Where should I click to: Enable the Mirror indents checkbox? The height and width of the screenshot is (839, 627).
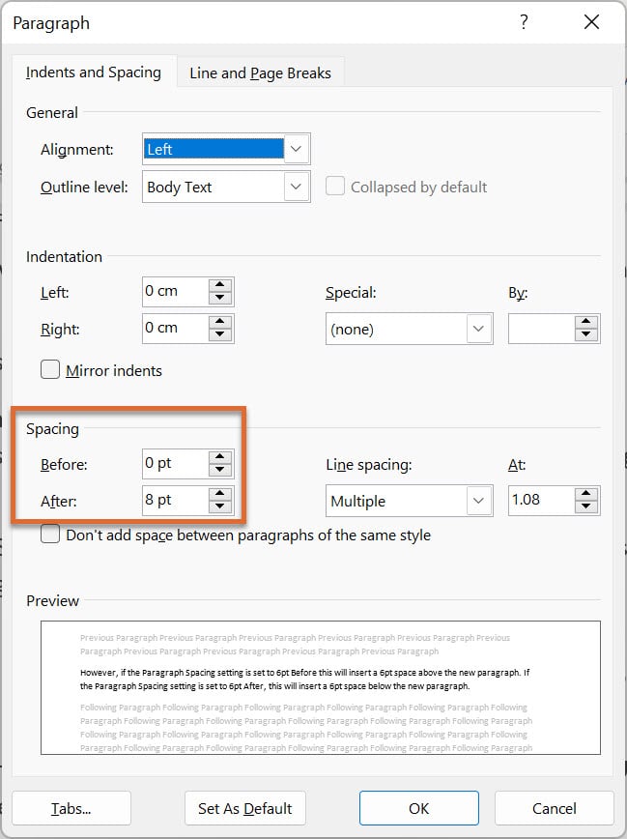coord(50,370)
